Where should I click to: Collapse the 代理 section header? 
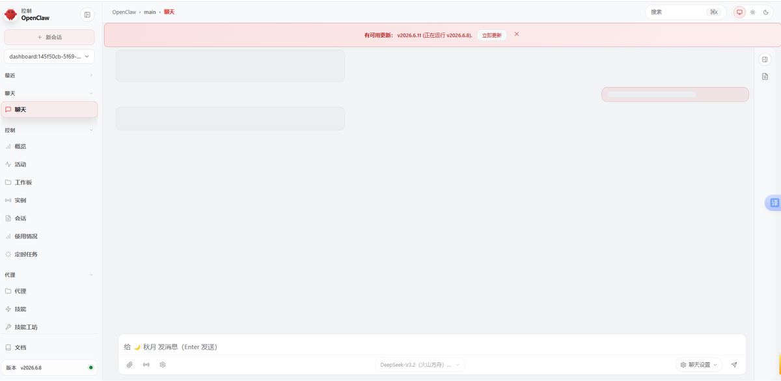tap(49, 275)
